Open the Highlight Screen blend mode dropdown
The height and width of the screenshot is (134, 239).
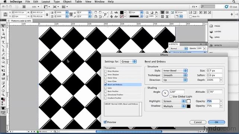pos(174,101)
